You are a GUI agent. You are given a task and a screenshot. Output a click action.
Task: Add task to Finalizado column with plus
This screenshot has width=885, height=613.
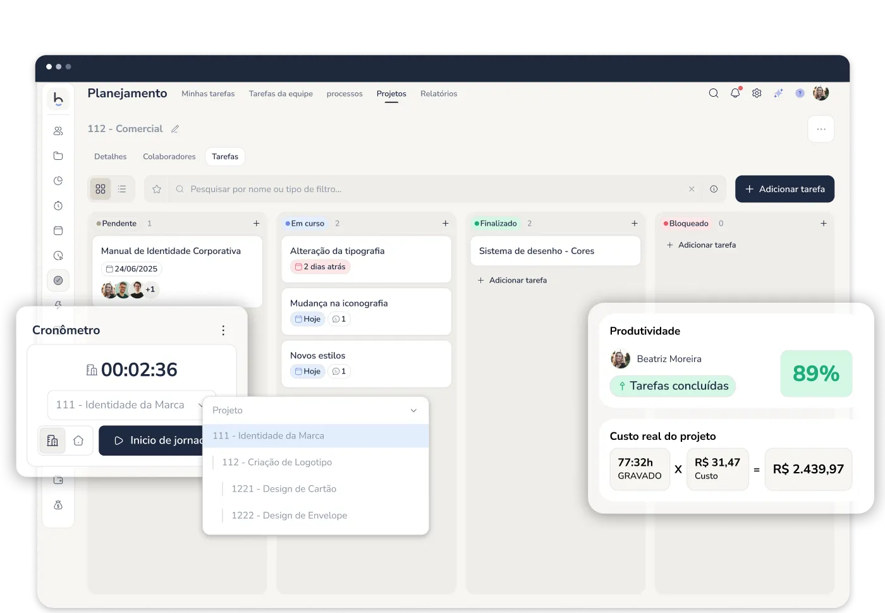[634, 224]
